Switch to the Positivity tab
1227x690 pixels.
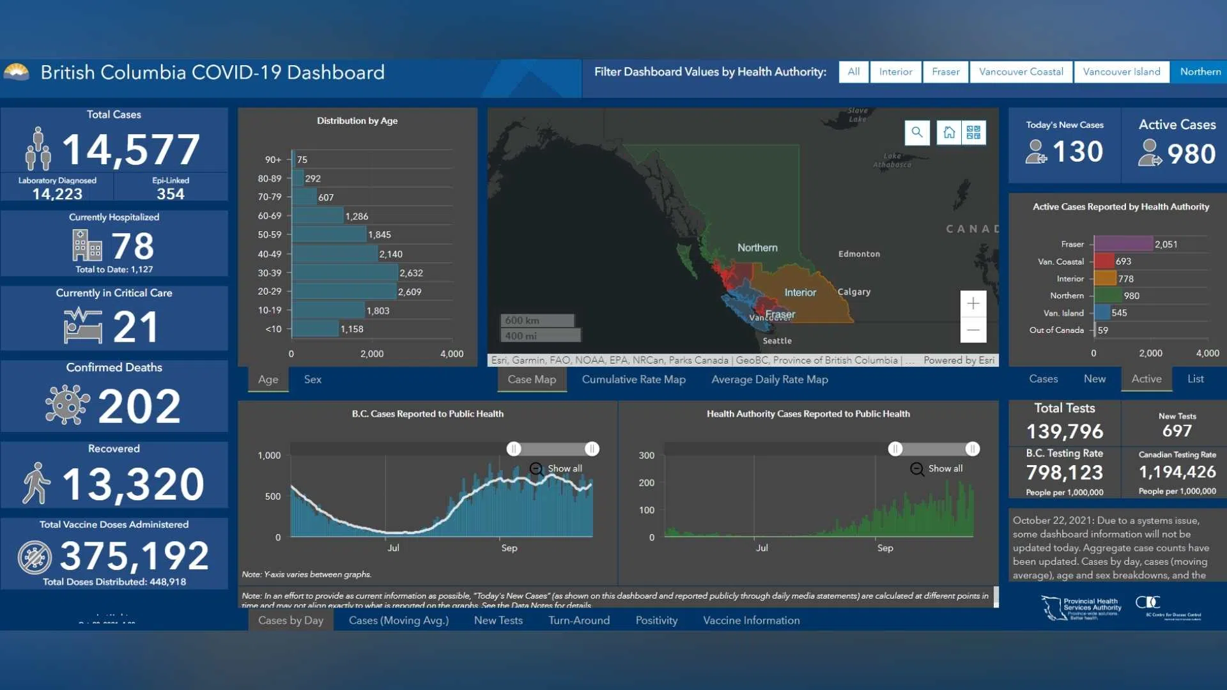(656, 620)
